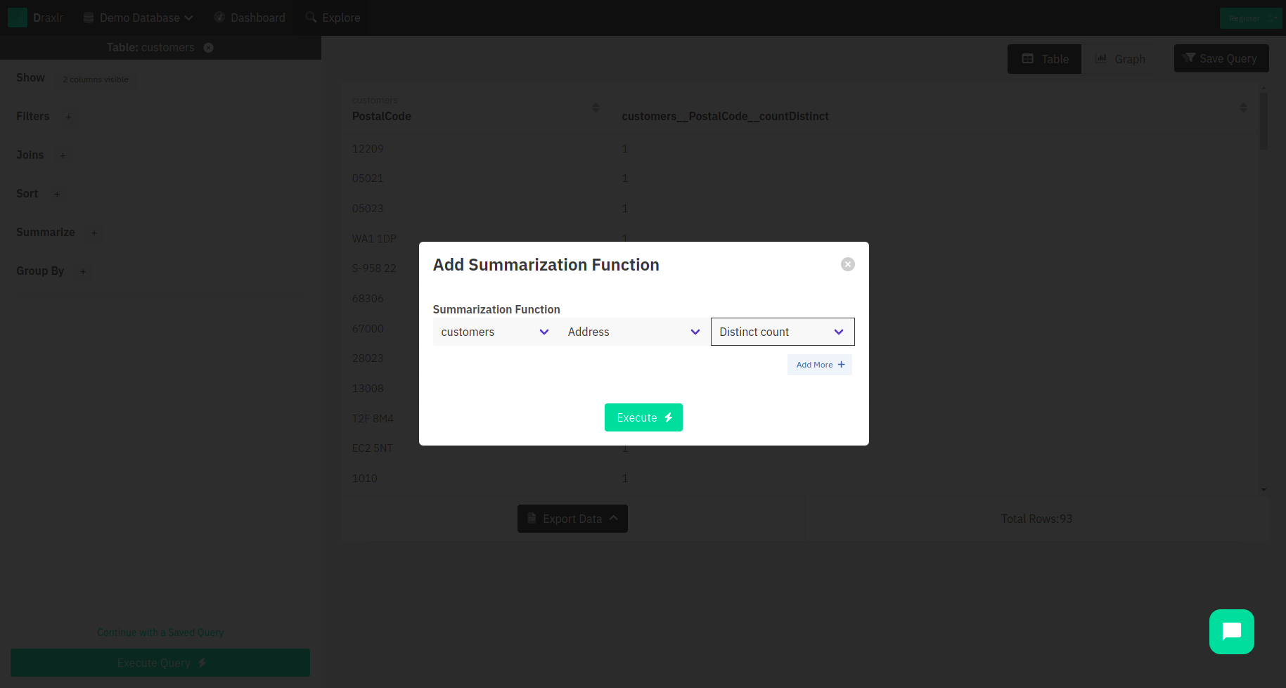Open Explore page
This screenshot has height=688, width=1286.
point(333,18)
